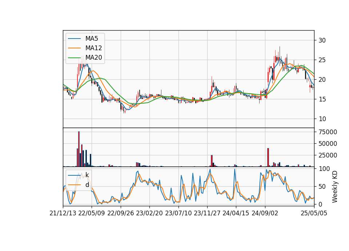
Task: Click the date label 23/11/27
Action: [x=207, y=213]
